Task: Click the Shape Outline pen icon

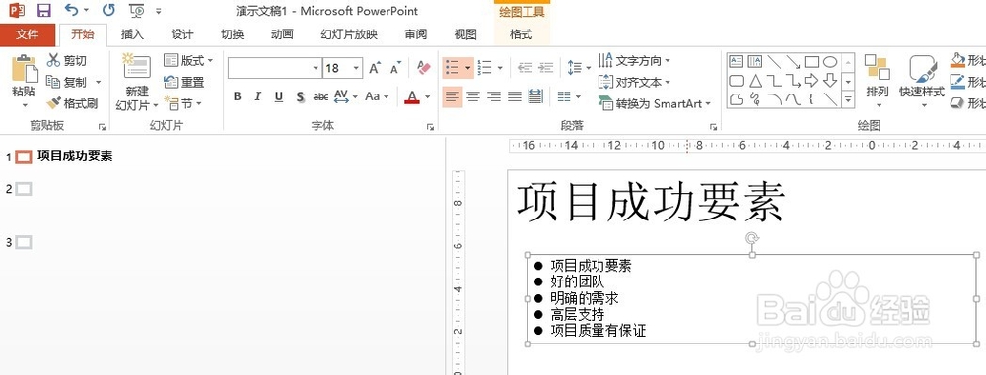Action: [957, 82]
